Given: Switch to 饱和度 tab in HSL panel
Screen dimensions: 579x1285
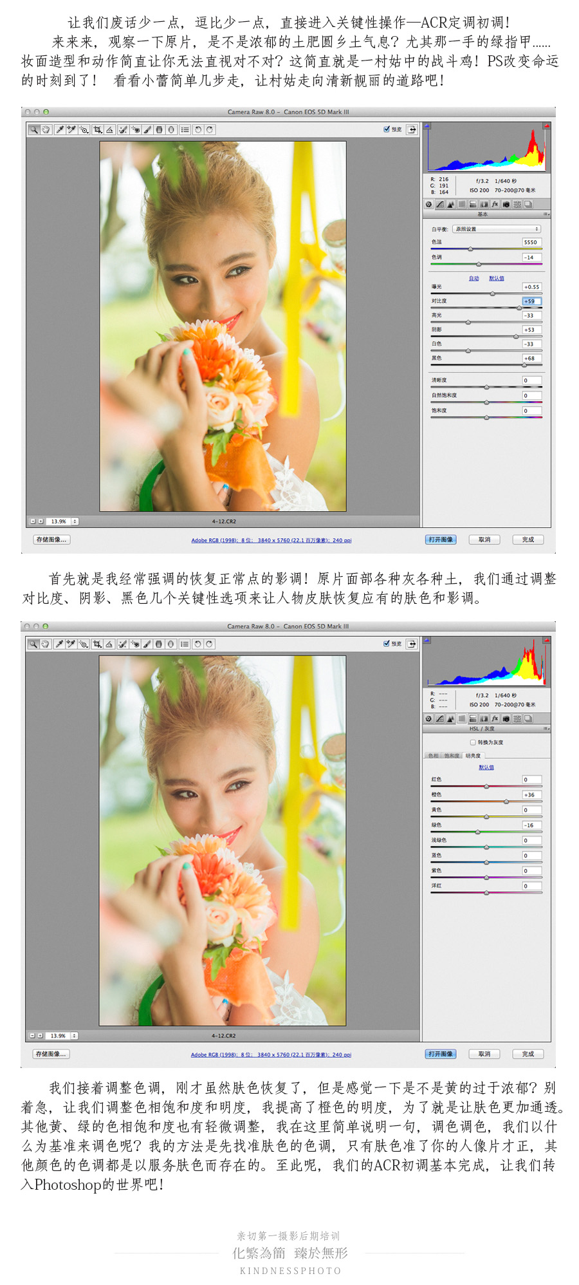Looking at the screenshot, I should (x=452, y=756).
